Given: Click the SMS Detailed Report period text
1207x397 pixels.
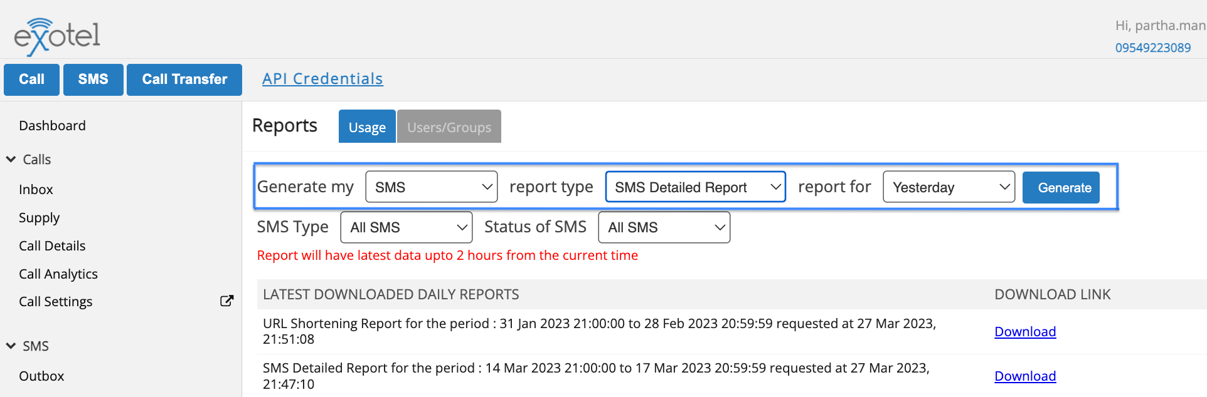Looking at the screenshot, I should [x=596, y=376].
